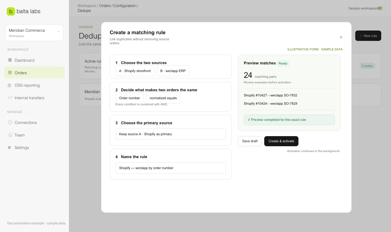
Task: Click the Order number condition chip
Action: 130,98
